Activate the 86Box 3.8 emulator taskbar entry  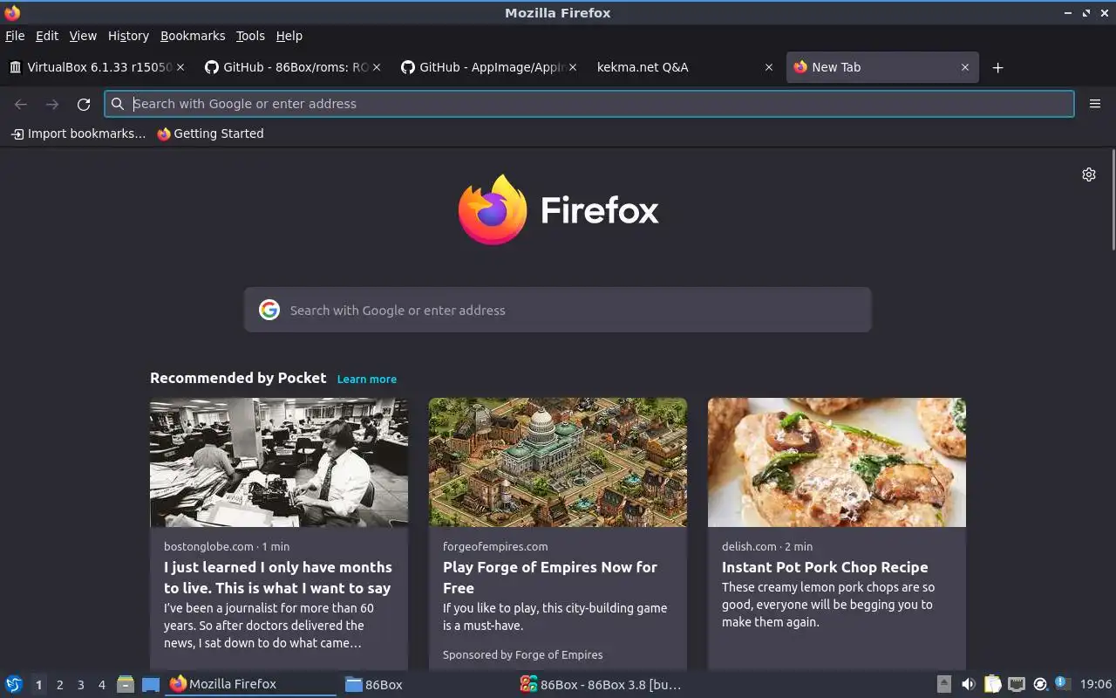(x=602, y=685)
